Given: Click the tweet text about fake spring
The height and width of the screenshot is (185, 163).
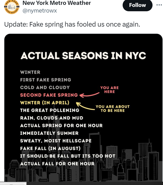Looking at the screenshot, I should (x=72, y=25).
